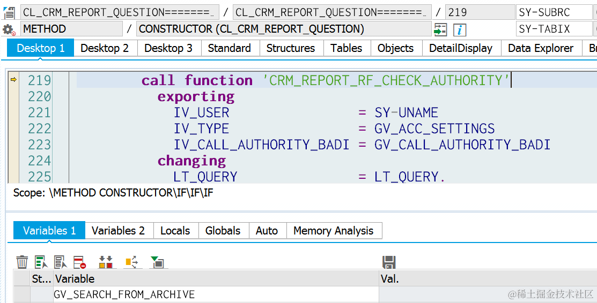Click the Variable column header
This screenshot has height=303, width=597.
pyautogui.click(x=216, y=279)
